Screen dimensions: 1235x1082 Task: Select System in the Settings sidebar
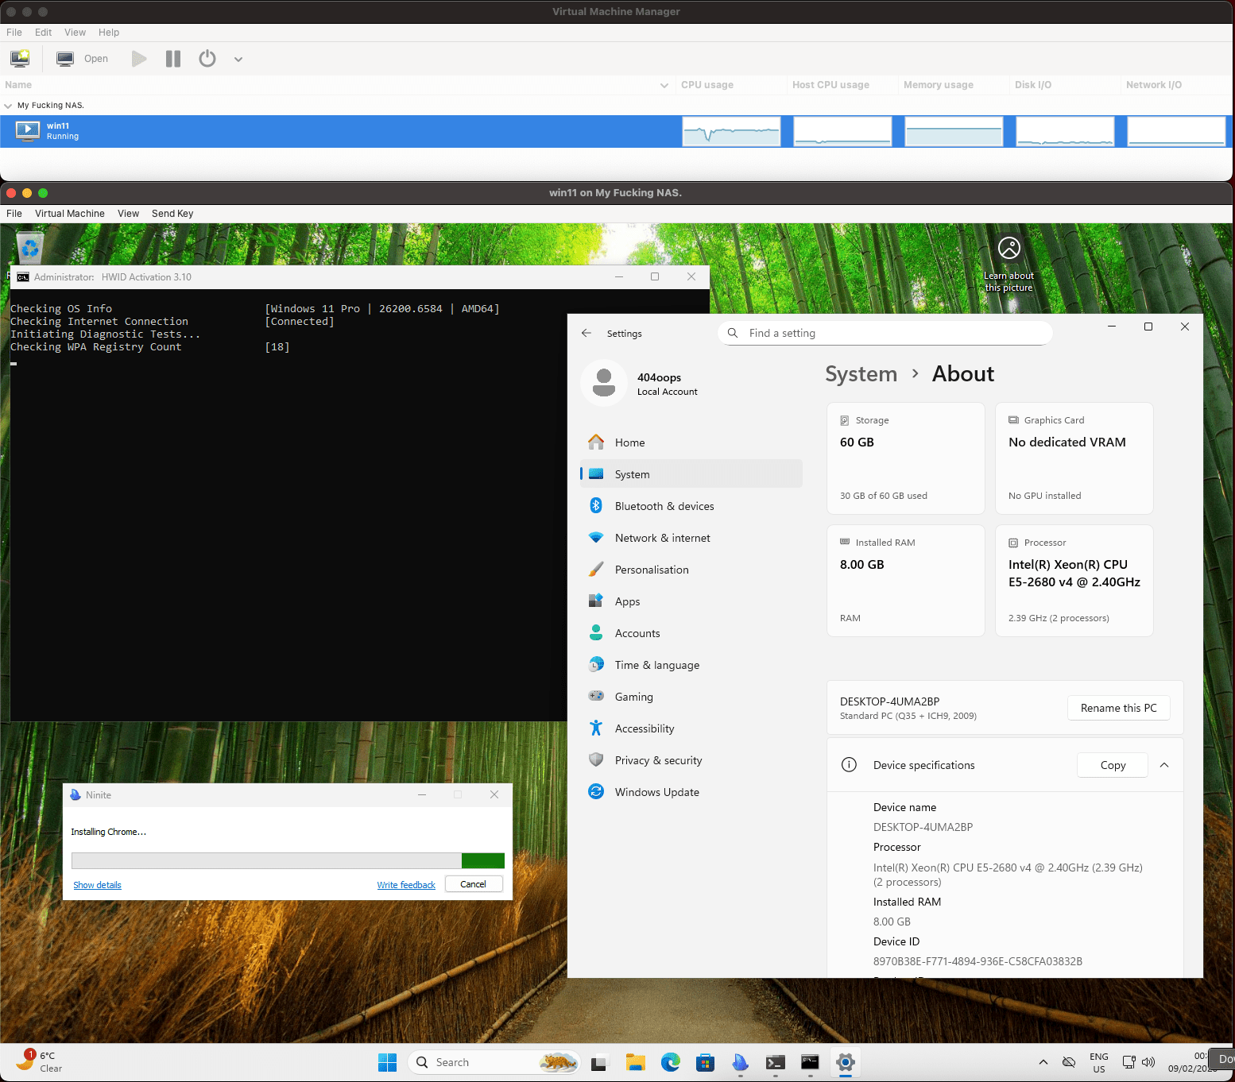691,474
